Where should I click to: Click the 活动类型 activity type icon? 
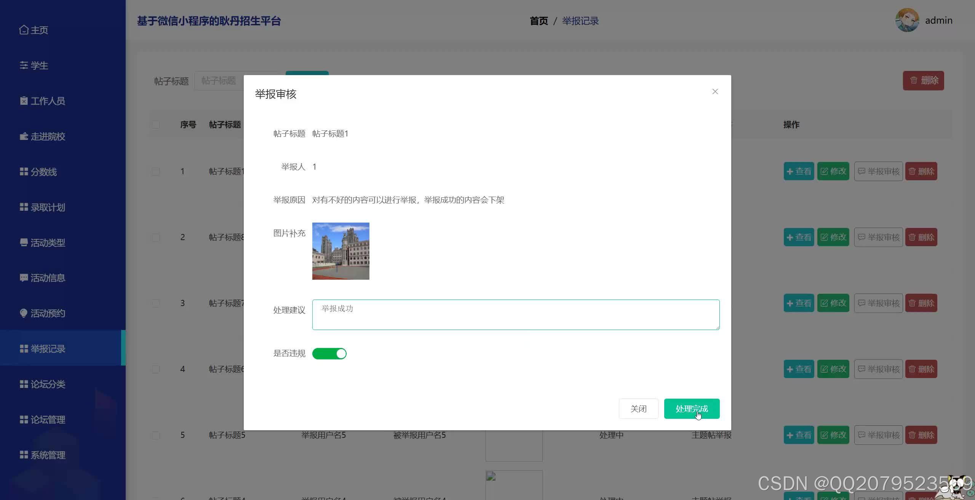tap(24, 242)
